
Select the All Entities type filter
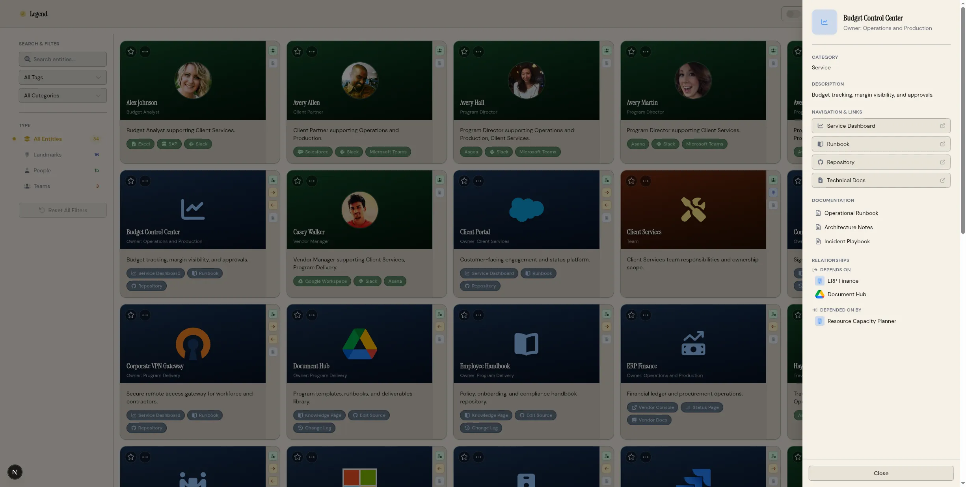click(x=63, y=139)
